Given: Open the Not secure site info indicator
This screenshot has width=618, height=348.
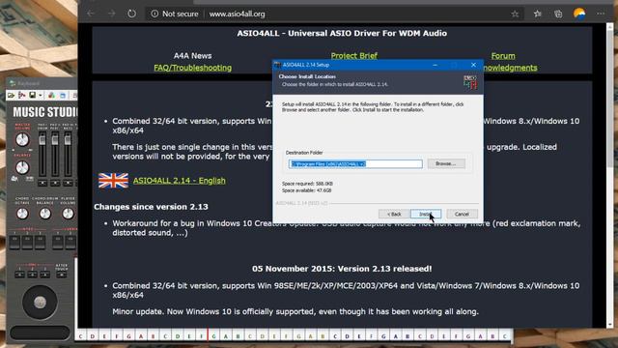Looking at the screenshot, I should point(175,14).
